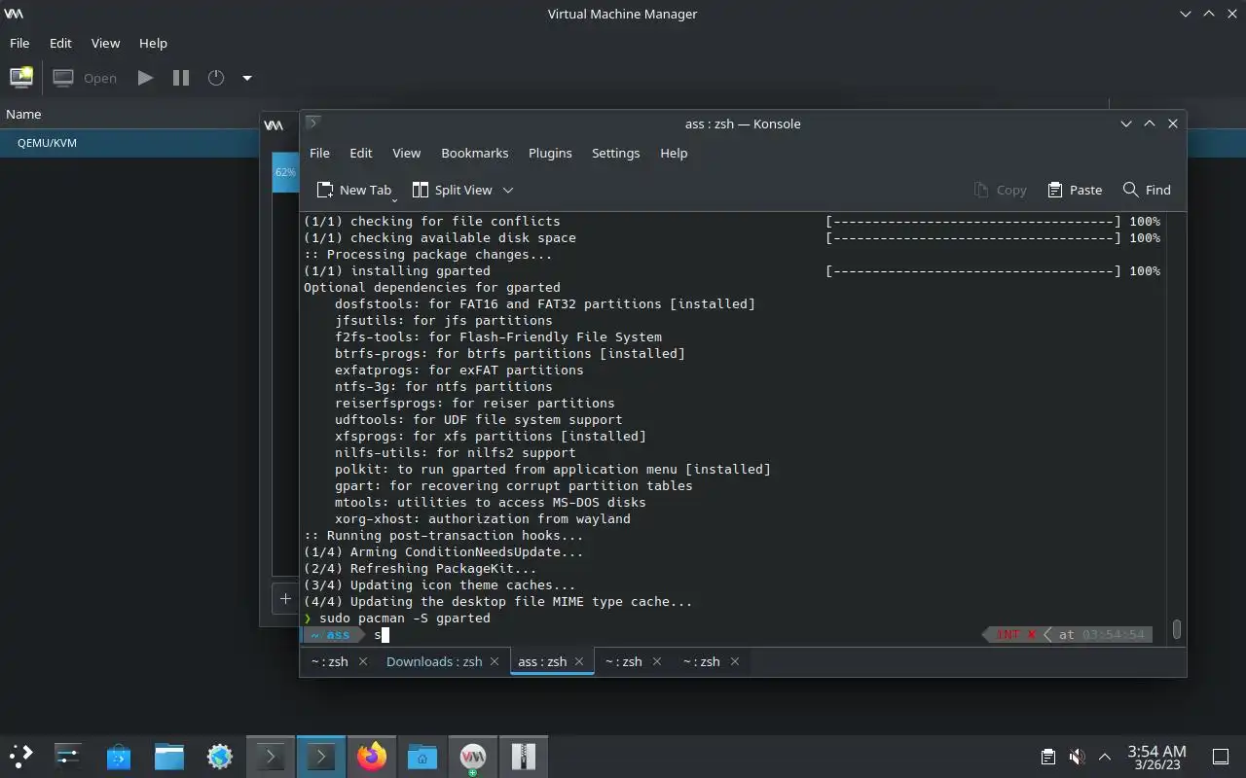Open Konsole Plugins menu
Image resolution: width=1246 pixels, height=778 pixels.
pos(550,153)
